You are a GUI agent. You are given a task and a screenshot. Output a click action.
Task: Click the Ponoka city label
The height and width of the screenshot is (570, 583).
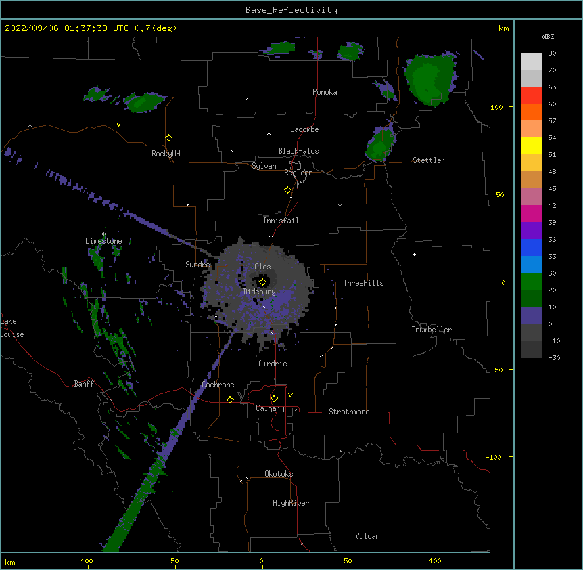point(325,92)
